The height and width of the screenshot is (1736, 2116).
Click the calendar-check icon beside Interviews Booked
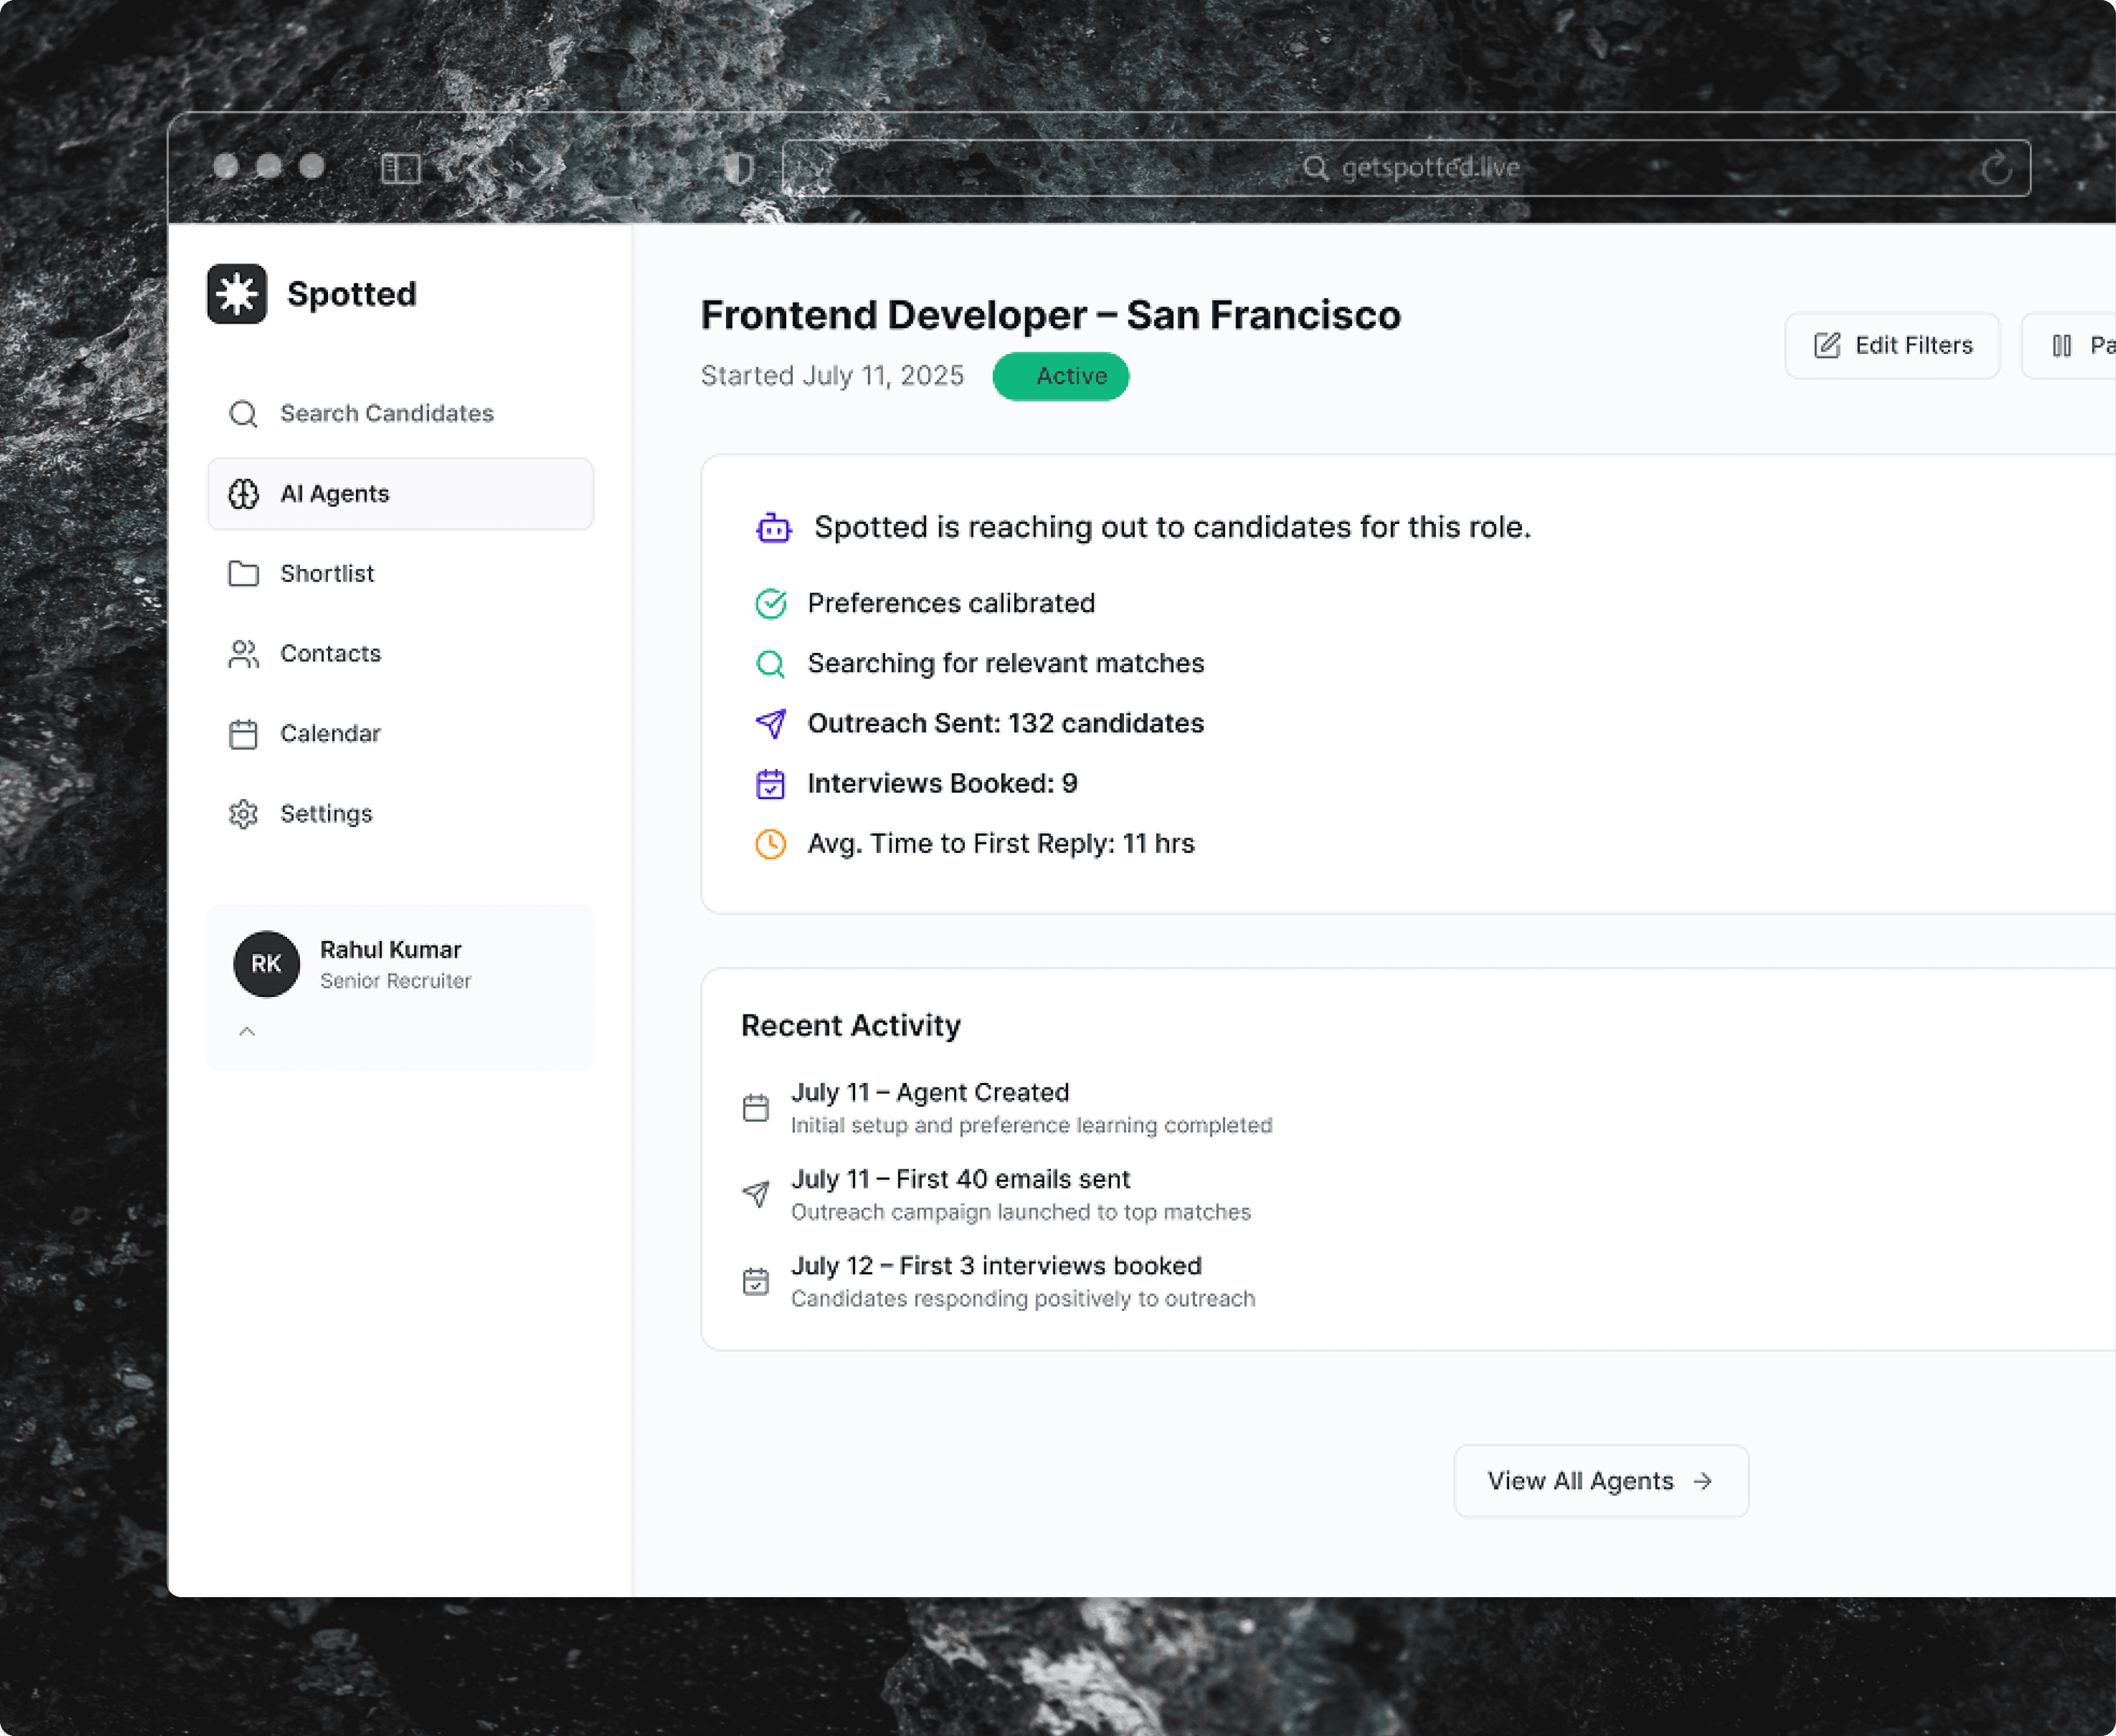click(770, 784)
